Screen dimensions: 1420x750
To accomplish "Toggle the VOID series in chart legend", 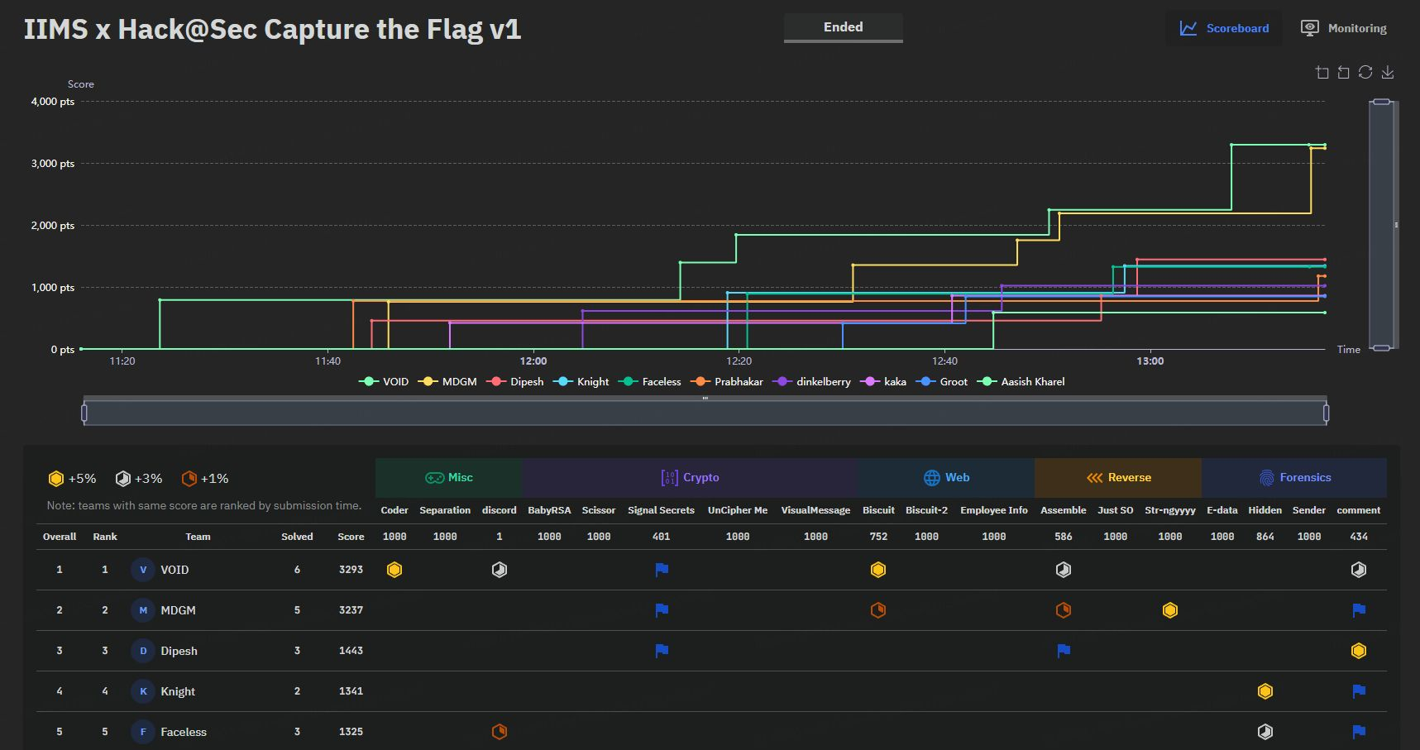I will pyautogui.click(x=385, y=382).
